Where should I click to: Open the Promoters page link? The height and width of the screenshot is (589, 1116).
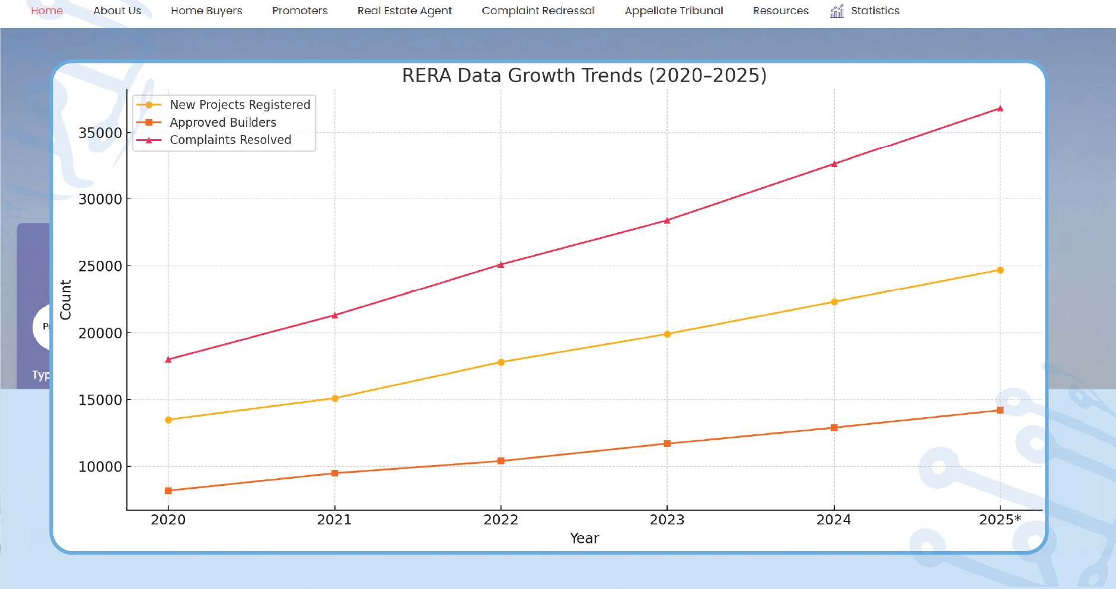(299, 11)
